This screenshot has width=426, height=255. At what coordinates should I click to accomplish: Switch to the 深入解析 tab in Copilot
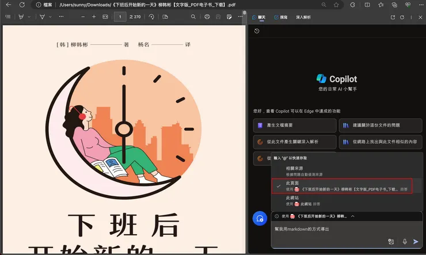(303, 17)
